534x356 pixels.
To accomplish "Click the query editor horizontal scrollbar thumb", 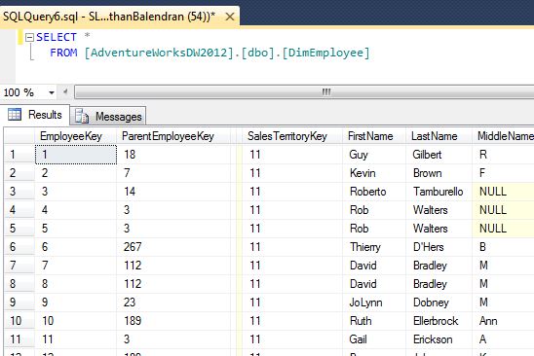I will tap(304, 91).
